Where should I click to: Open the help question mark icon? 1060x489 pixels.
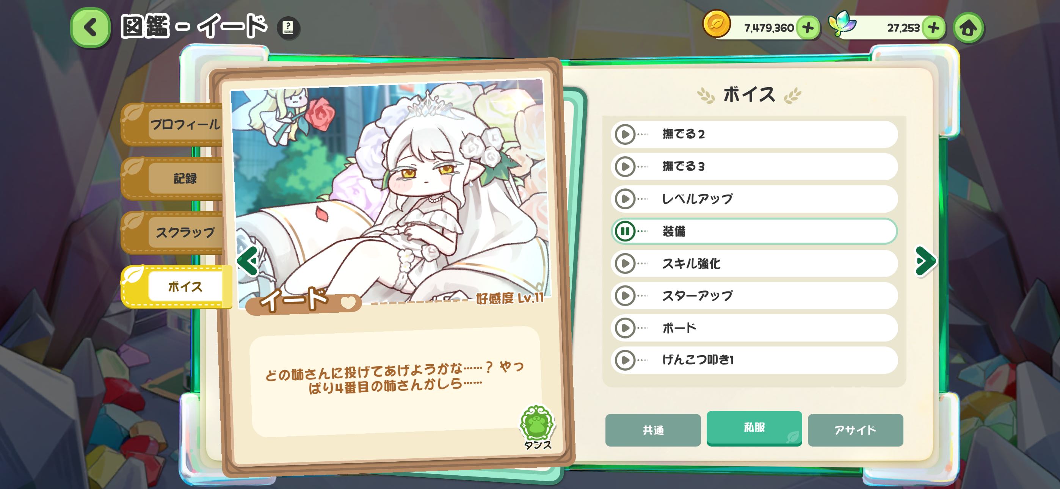[288, 28]
